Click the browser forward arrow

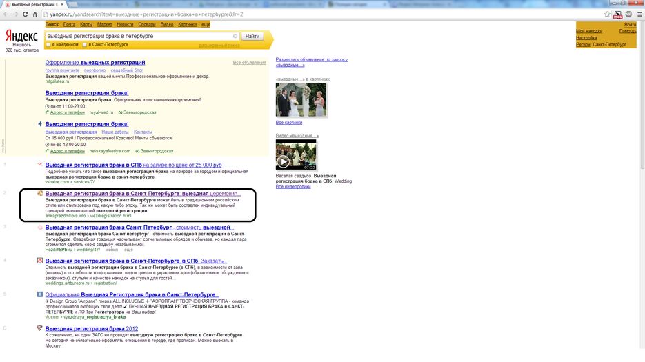[15, 14]
